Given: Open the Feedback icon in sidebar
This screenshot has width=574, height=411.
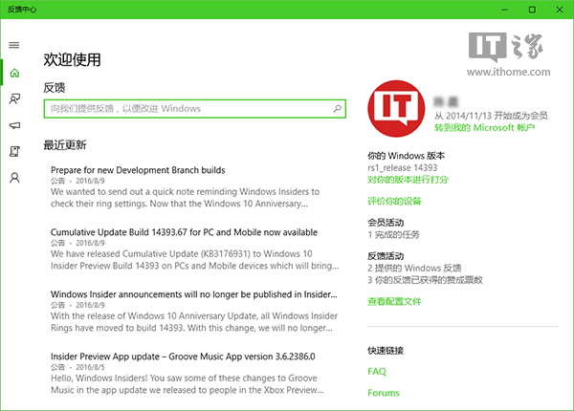Looking at the screenshot, I should pos(14,98).
